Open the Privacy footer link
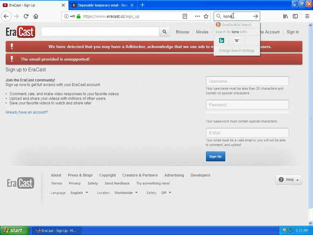Viewport: 313px width, 235px height. click(75, 183)
